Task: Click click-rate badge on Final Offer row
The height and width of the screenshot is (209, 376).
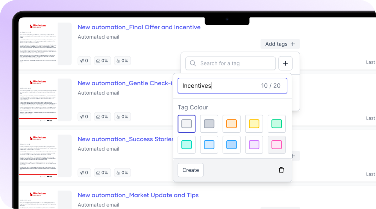Action: [122, 61]
